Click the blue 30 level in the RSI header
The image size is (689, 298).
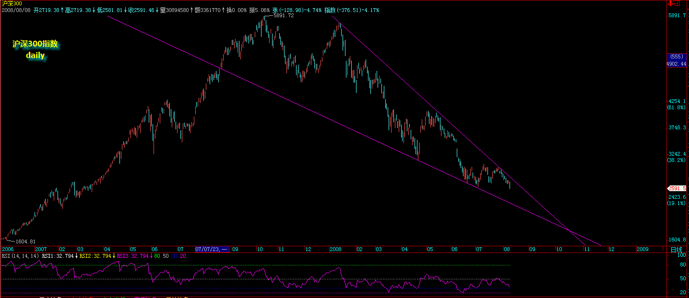click(x=175, y=256)
